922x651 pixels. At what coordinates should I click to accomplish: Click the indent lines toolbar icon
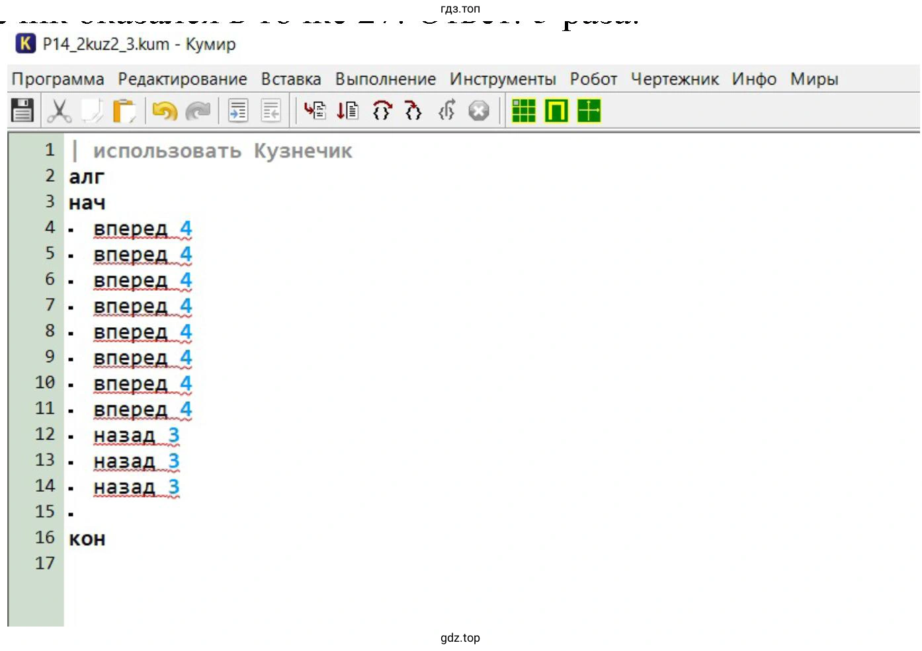pyautogui.click(x=238, y=110)
